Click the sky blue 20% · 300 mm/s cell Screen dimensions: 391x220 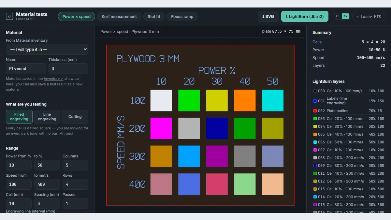coord(189,156)
